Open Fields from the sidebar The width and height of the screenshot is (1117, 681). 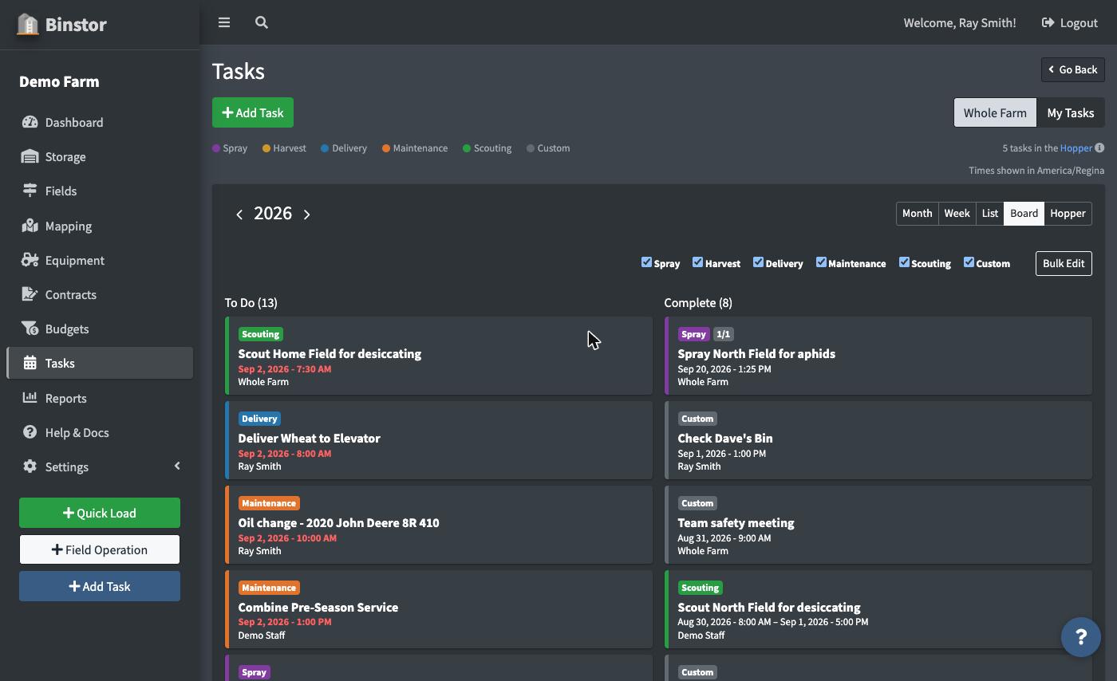(x=100, y=191)
